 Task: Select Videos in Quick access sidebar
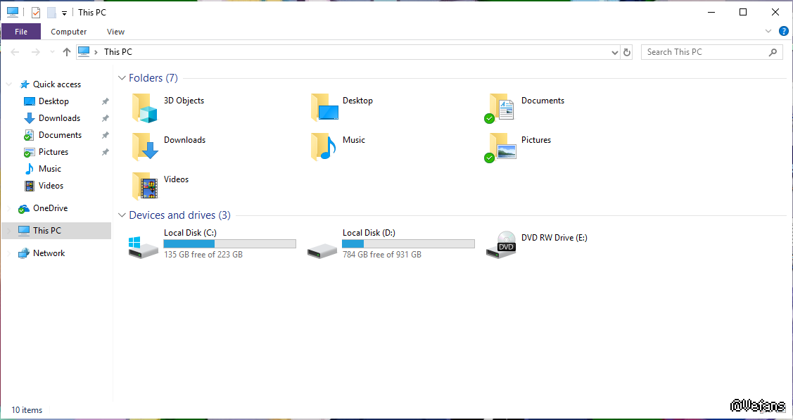(x=51, y=186)
